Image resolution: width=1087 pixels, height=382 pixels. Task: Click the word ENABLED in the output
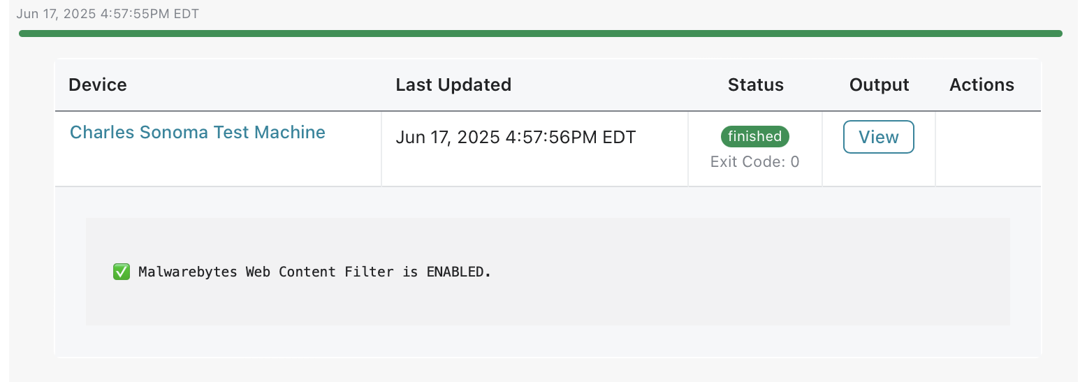[455, 272]
